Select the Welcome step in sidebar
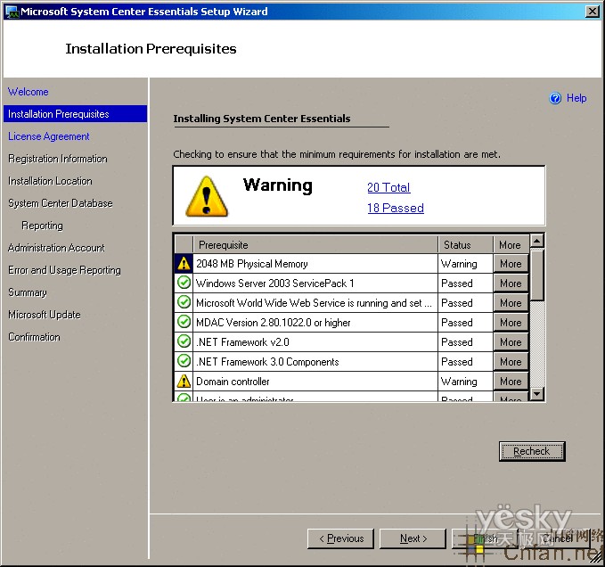Viewport: 605px width, 567px height. 29,92
